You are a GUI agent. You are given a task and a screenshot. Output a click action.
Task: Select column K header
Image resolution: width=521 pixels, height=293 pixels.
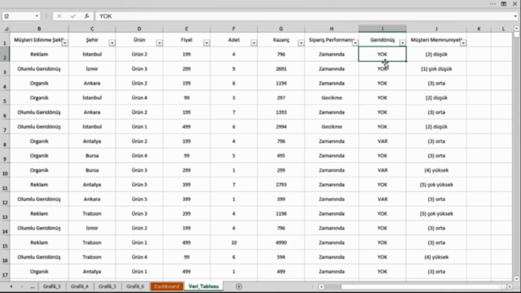[x=479, y=29]
